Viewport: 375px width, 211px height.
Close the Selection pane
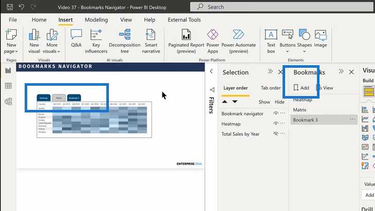[x=280, y=72]
